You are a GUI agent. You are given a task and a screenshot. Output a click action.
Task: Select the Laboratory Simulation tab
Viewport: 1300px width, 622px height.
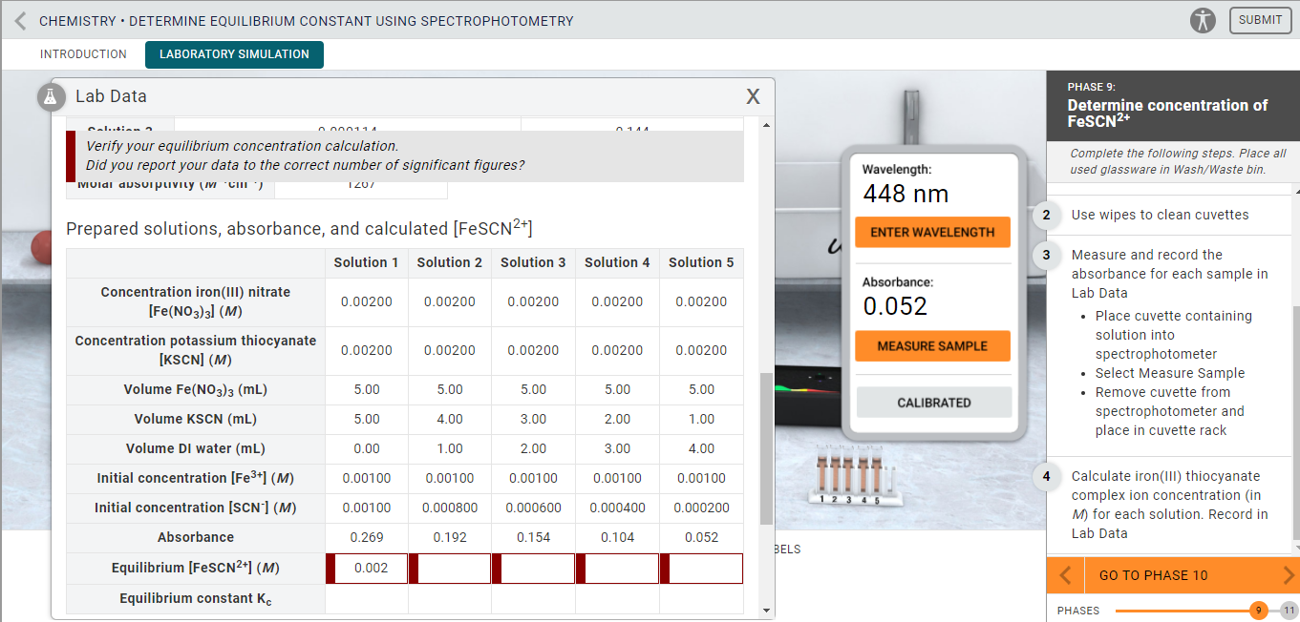click(x=234, y=54)
